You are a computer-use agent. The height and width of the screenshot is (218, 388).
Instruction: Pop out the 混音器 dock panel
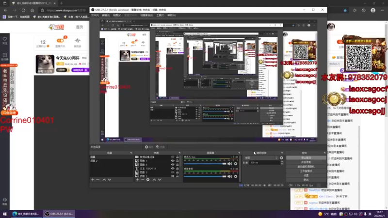coord(239,153)
